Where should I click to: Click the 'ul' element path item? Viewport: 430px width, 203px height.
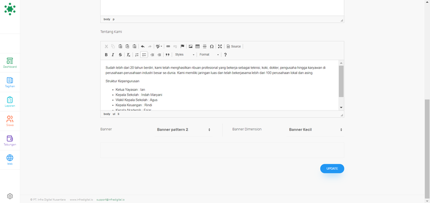pos(114,114)
